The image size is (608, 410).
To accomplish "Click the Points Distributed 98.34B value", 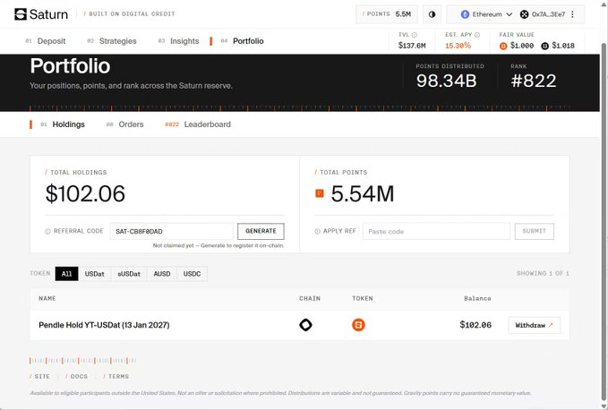I will tap(446, 81).
